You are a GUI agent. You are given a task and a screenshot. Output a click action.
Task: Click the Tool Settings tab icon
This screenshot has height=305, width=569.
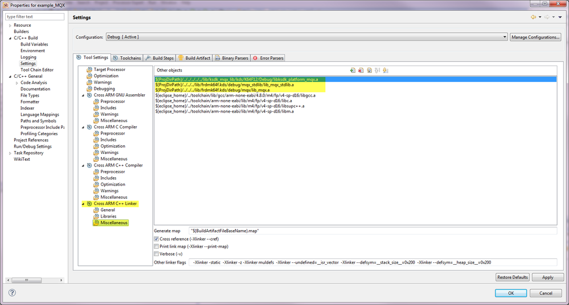tap(79, 57)
